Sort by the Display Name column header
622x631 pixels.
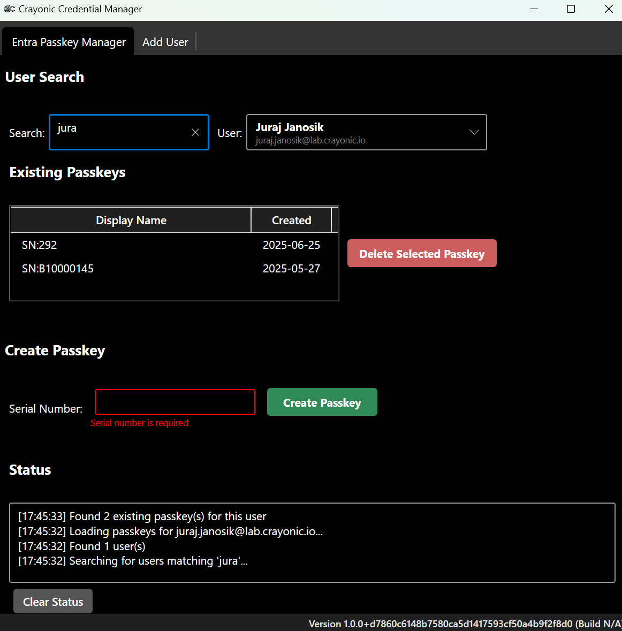coord(131,221)
